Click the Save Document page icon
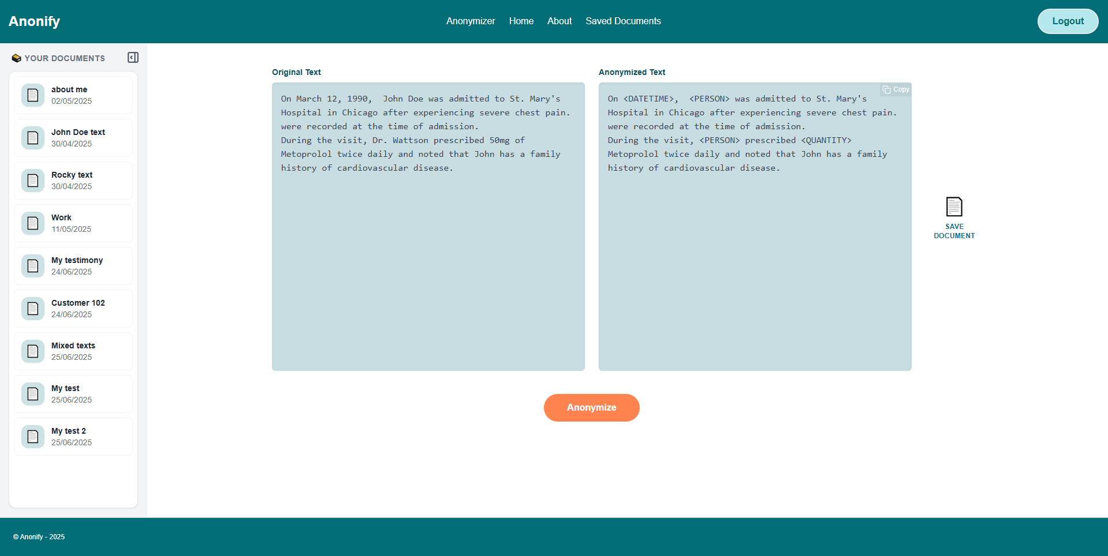The height and width of the screenshot is (556, 1108). tap(954, 206)
